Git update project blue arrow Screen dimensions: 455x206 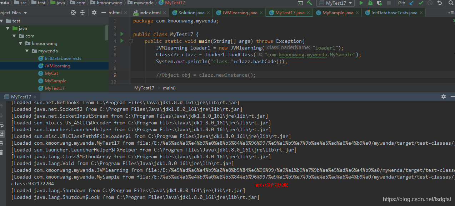tap(411, 3)
